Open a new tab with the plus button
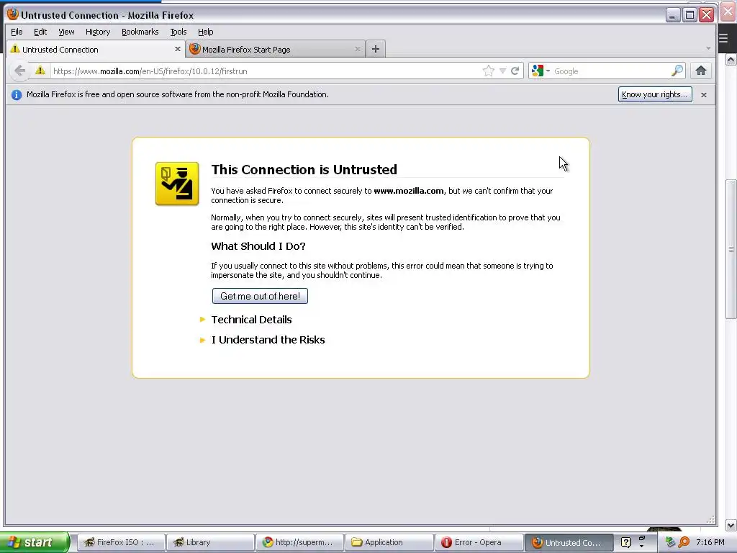The height and width of the screenshot is (553, 737). pyautogui.click(x=375, y=49)
